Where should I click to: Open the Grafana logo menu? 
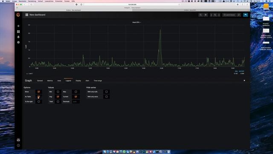[x=18, y=15]
